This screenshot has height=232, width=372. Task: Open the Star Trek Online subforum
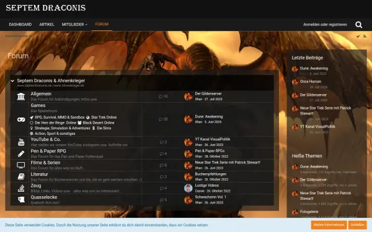pyautogui.click(x=104, y=118)
